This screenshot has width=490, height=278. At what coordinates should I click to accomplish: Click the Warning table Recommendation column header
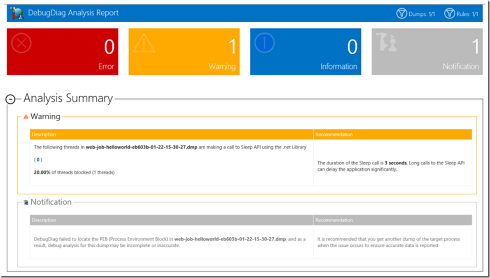coord(393,134)
